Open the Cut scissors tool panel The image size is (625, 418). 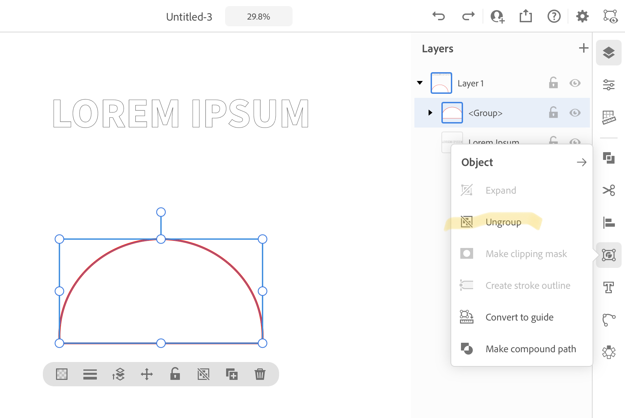pos(608,190)
